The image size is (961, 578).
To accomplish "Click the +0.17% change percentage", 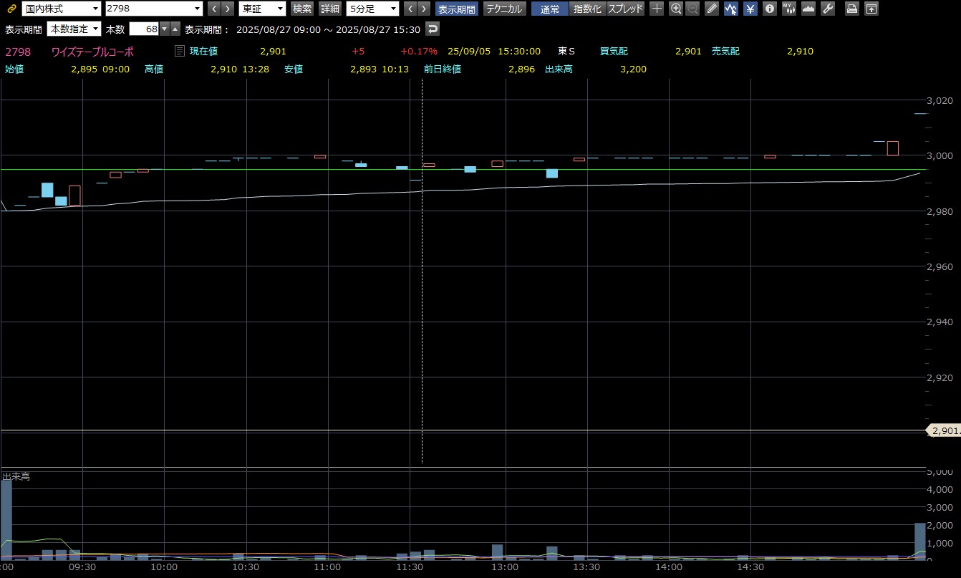I will (419, 52).
